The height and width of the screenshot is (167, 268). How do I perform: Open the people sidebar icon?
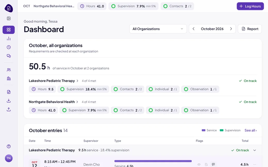point(9,70)
